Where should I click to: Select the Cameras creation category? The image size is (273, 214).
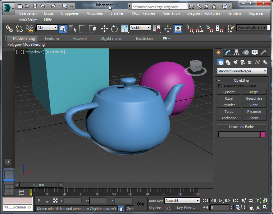click(243, 62)
